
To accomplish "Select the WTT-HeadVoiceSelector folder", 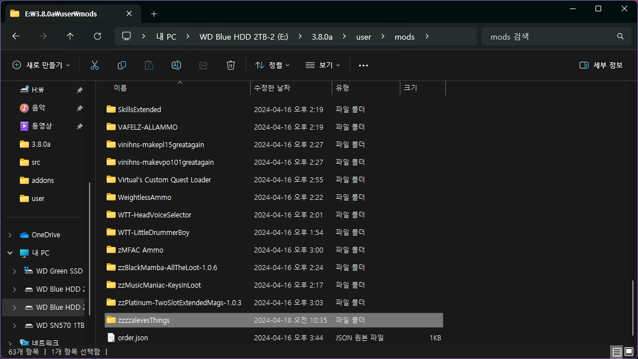I will pyautogui.click(x=154, y=215).
